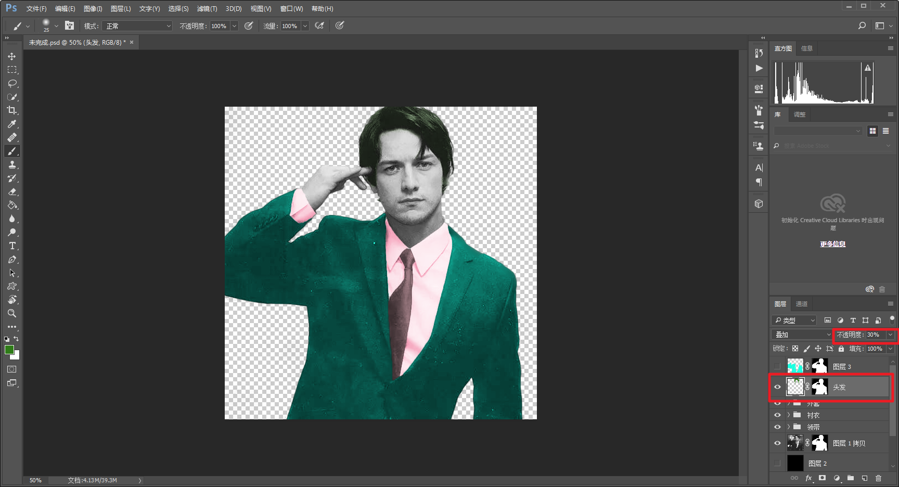Select the Custom Shape tool
The image size is (899, 487).
(x=12, y=286)
